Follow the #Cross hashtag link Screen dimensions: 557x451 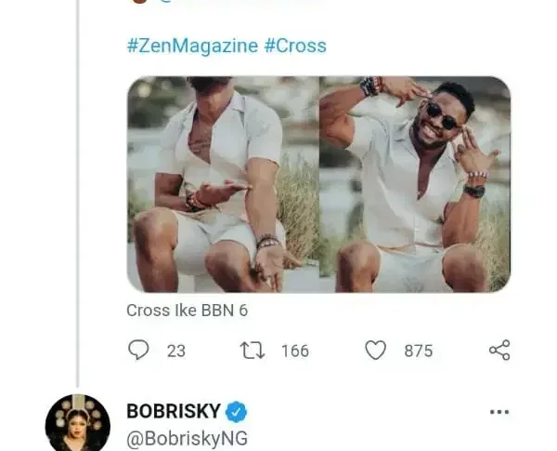coord(295,46)
